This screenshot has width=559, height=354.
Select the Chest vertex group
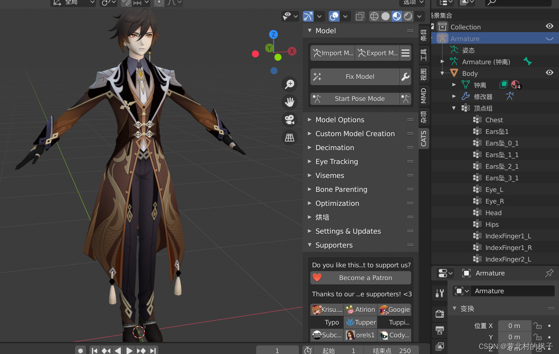pos(495,120)
